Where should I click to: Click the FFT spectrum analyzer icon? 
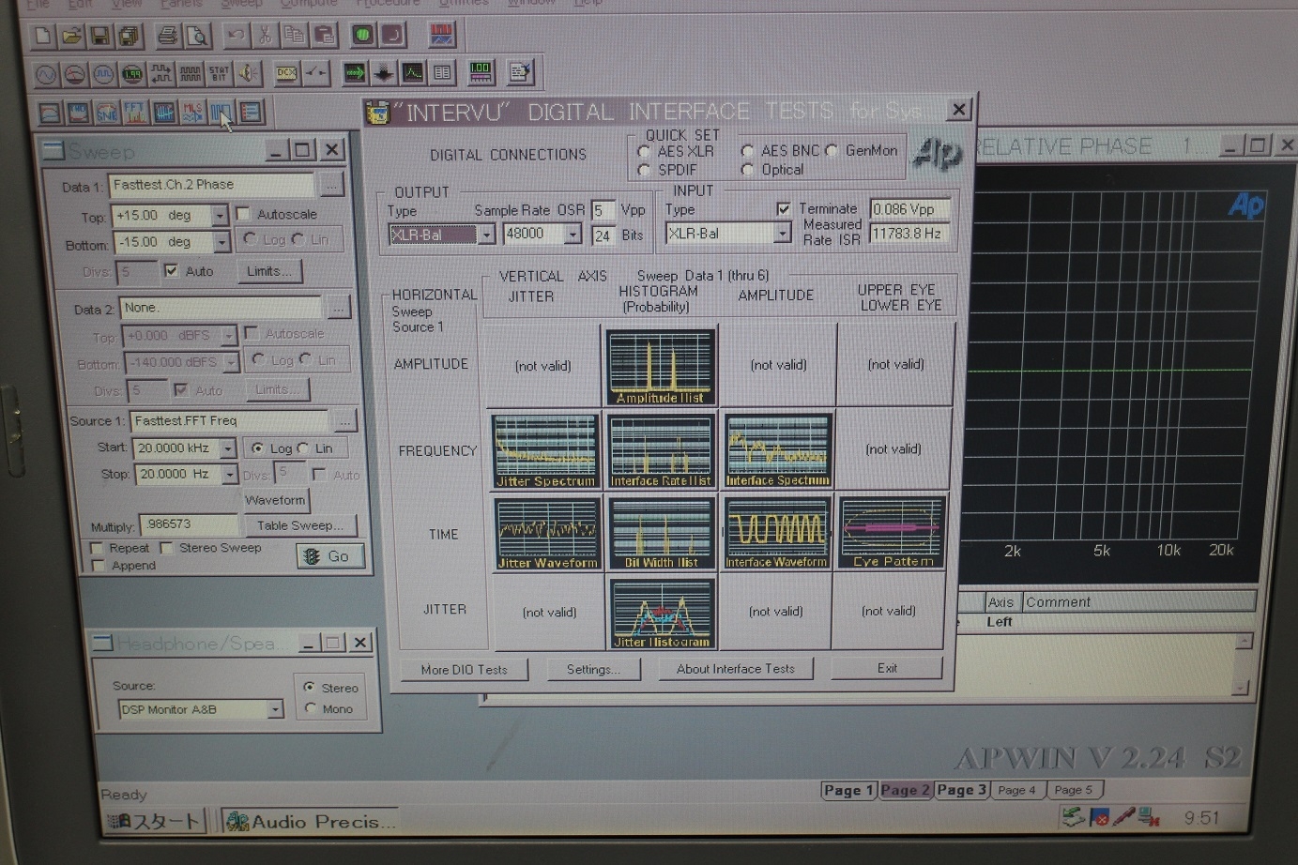(x=135, y=114)
